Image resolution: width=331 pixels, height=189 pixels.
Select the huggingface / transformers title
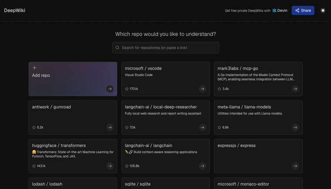point(59,145)
